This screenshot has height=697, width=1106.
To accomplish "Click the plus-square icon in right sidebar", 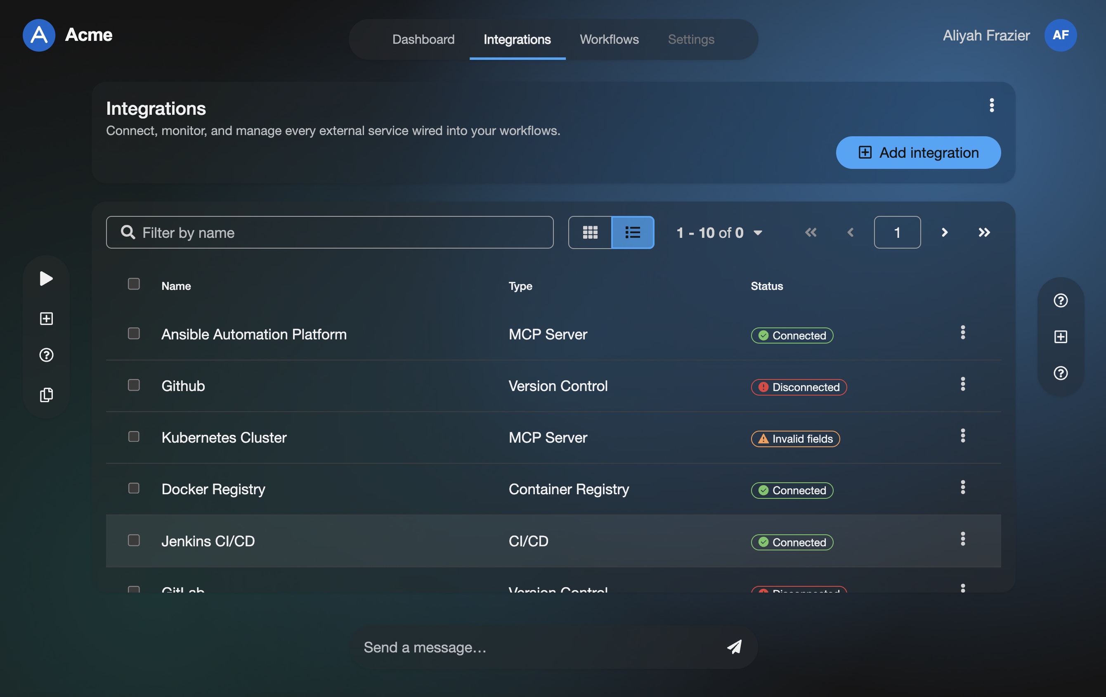I will pyautogui.click(x=1060, y=337).
